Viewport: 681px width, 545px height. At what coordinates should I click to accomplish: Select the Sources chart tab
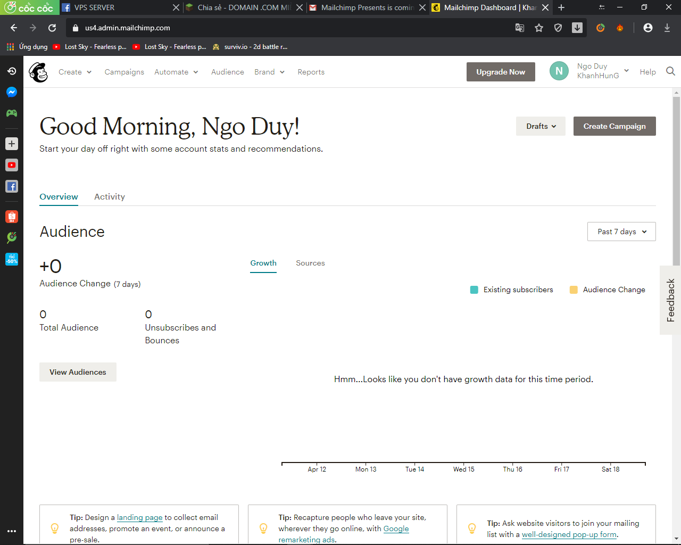coord(310,263)
